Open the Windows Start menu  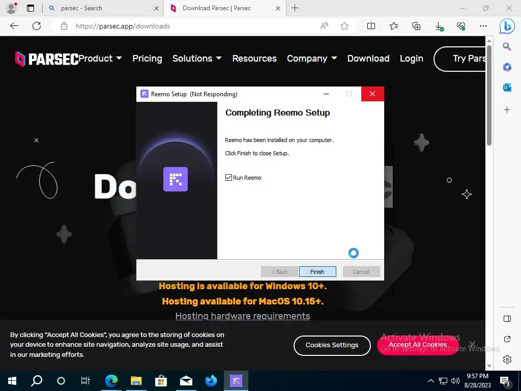(12, 381)
